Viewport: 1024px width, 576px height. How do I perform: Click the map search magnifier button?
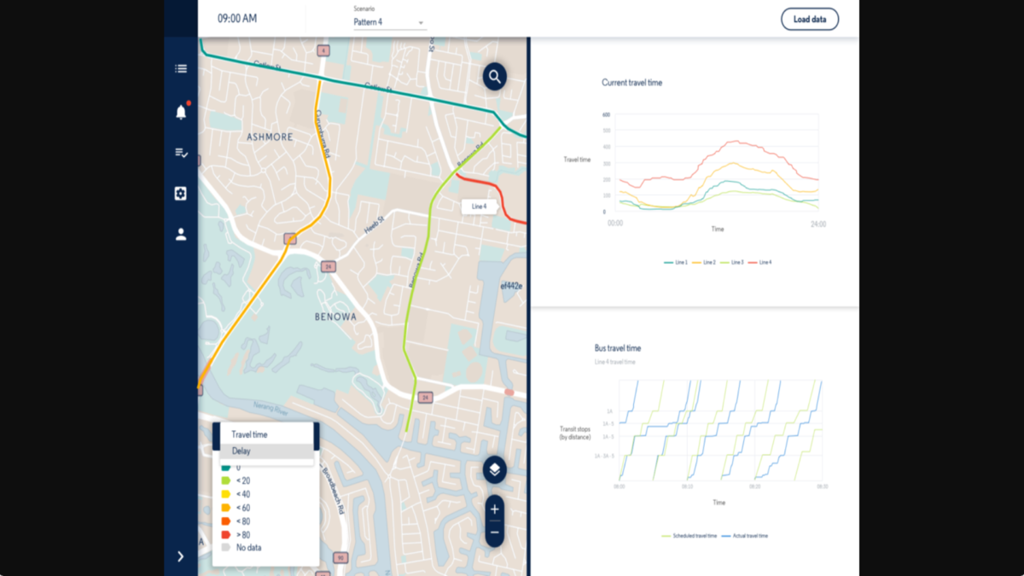tap(495, 77)
